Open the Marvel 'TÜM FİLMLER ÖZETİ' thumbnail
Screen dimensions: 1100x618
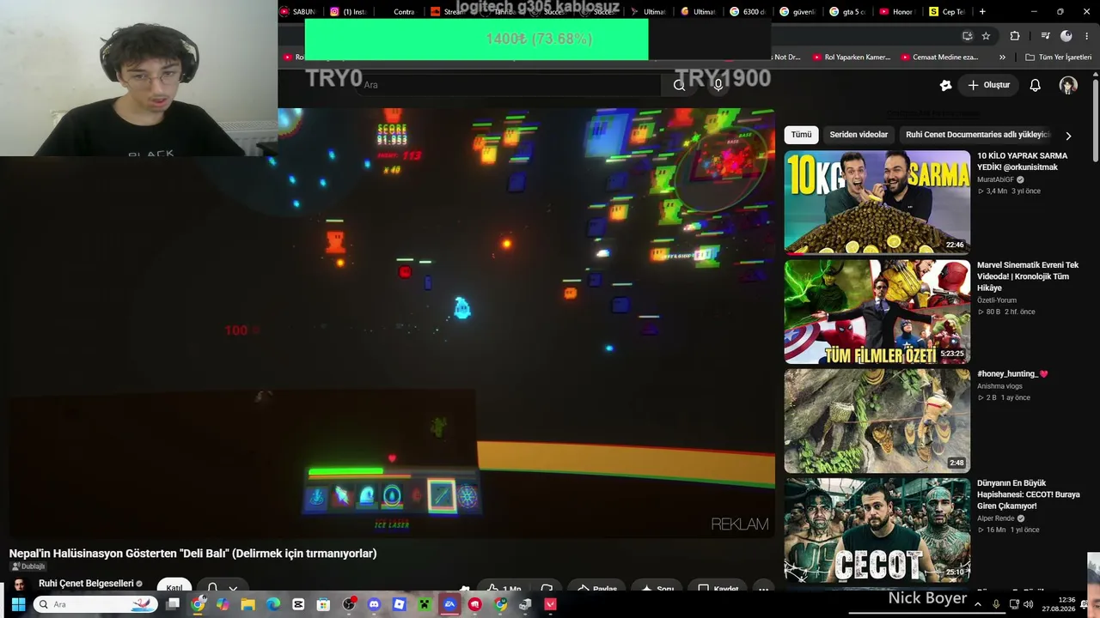coord(877,312)
